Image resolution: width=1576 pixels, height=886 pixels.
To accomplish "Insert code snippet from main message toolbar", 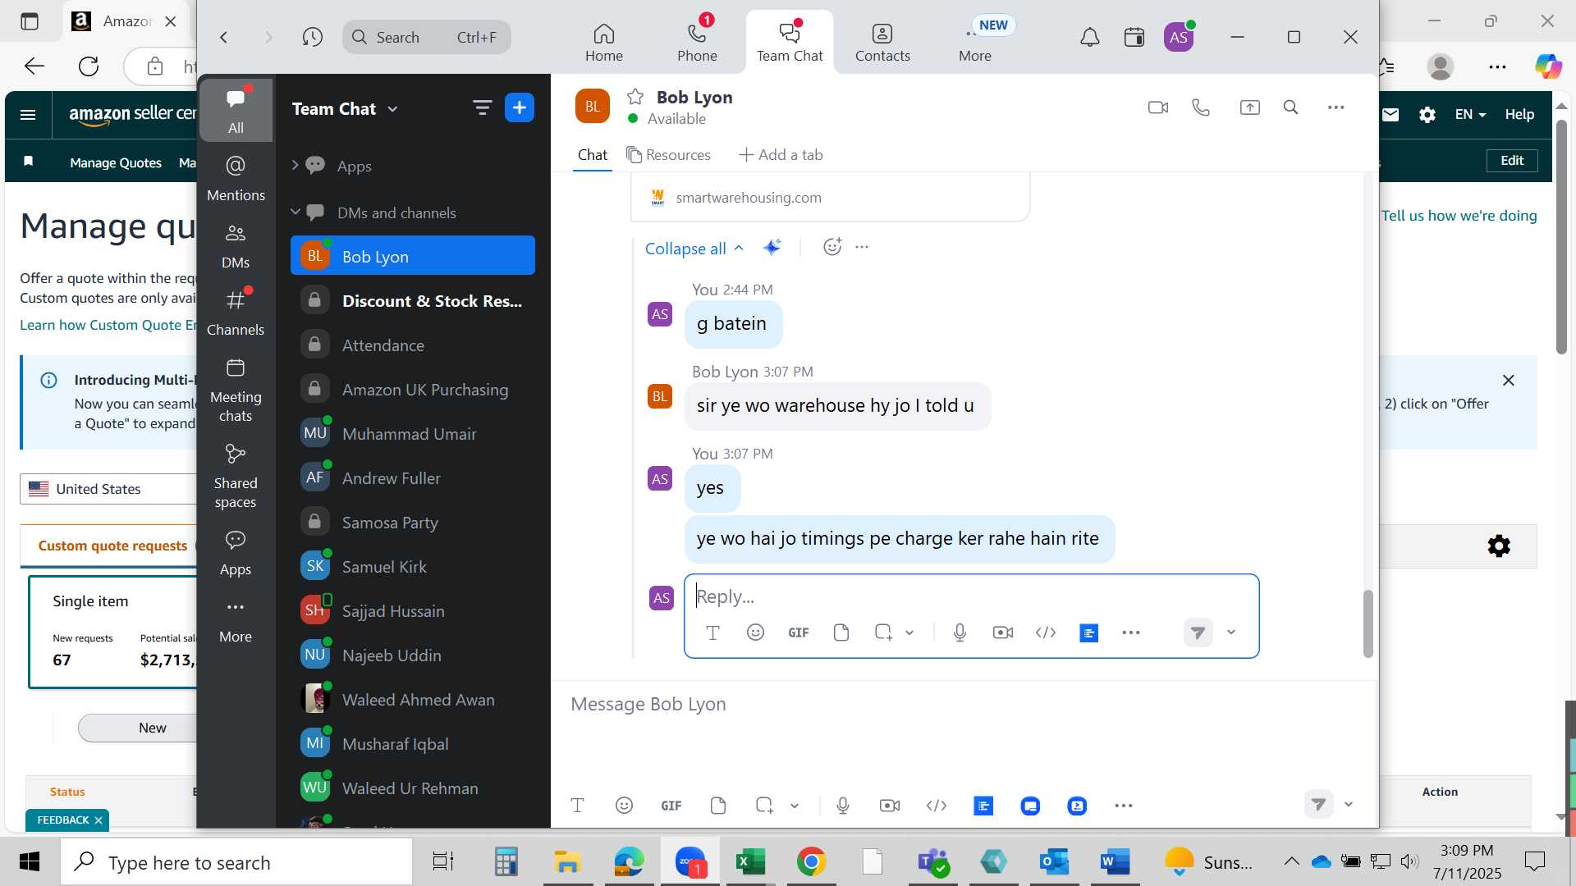I will point(937,806).
